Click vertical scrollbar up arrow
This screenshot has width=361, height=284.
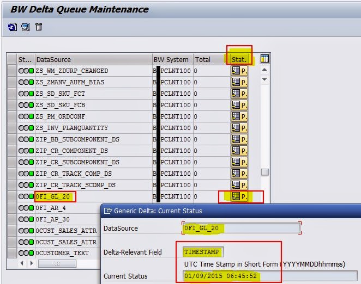[264, 70]
